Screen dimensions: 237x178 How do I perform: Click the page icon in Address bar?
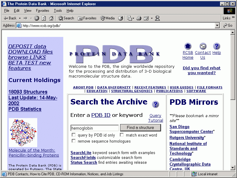(x=19, y=25)
